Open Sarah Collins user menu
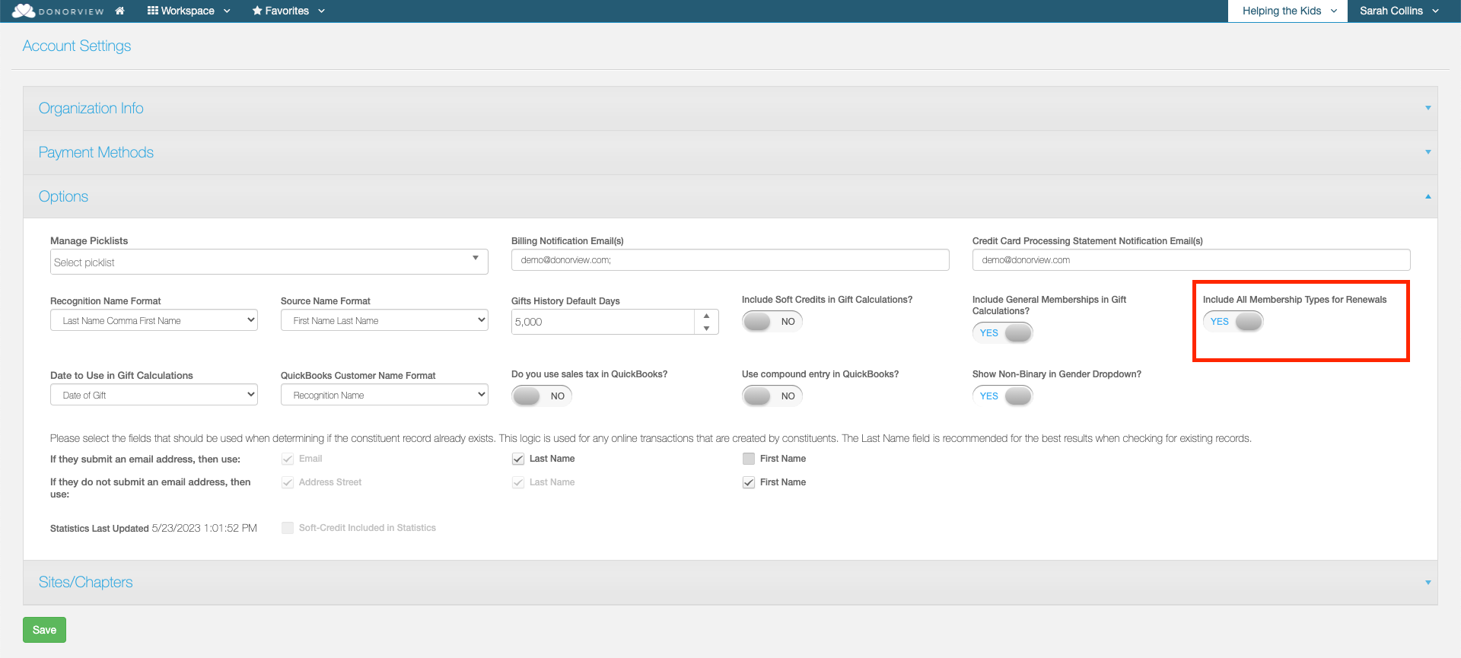This screenshot has width=1461, height=658. pyautogui.click(x=1399, y=11)
